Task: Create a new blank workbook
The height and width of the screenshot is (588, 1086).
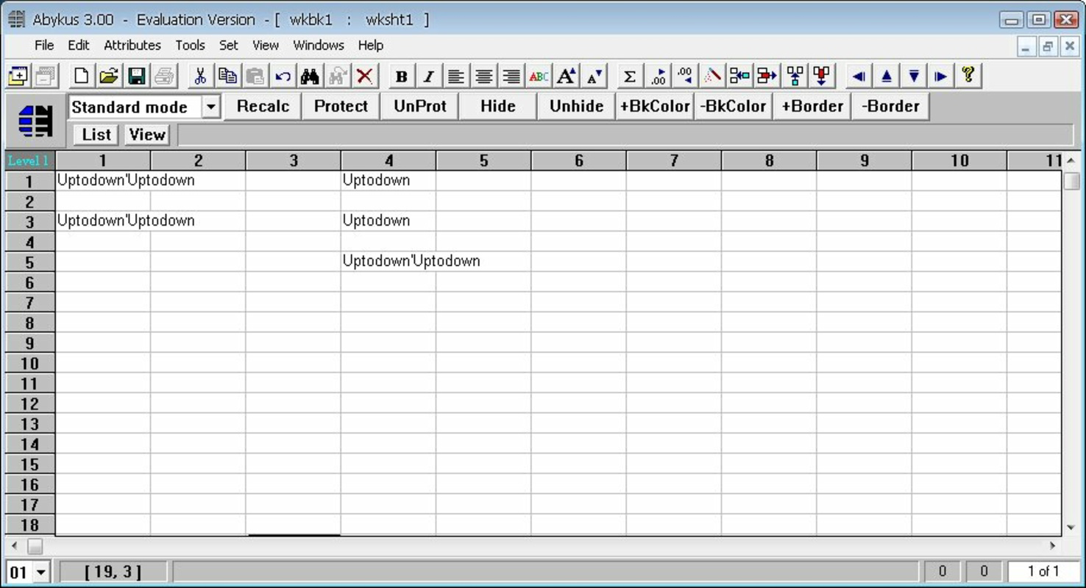Action: (x=82, y=76)
